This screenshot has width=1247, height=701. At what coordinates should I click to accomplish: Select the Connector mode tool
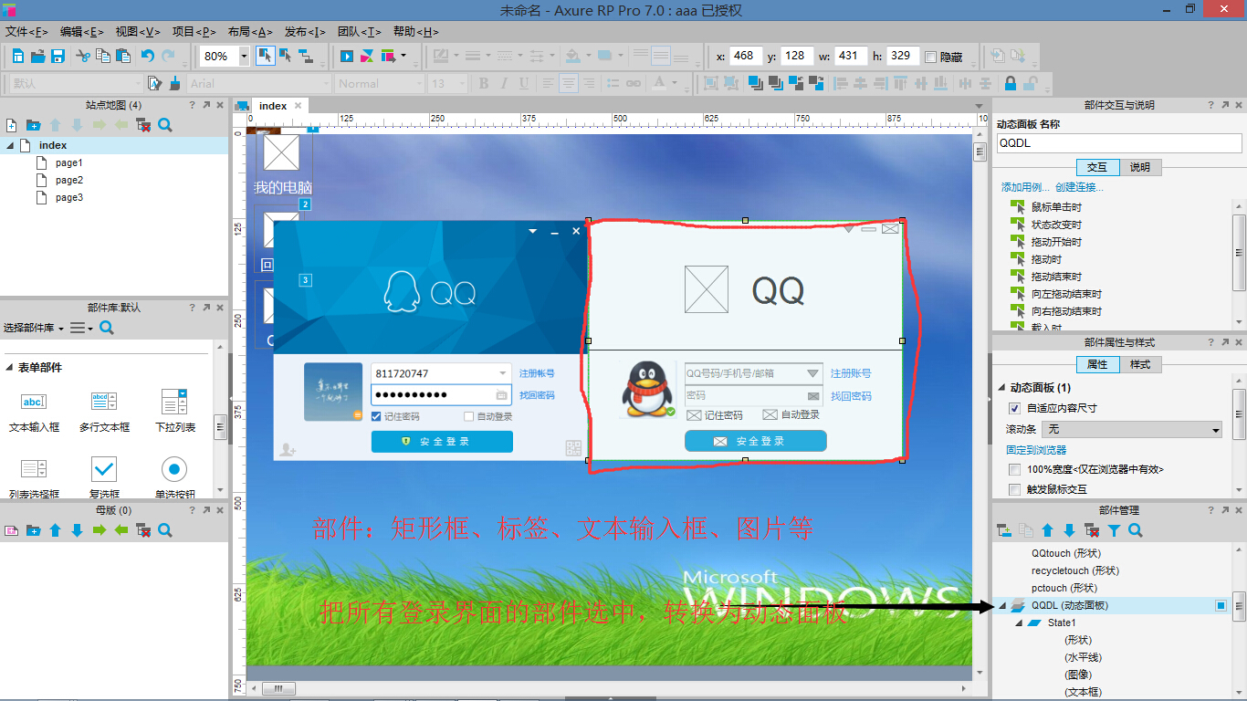click(306, 57)
